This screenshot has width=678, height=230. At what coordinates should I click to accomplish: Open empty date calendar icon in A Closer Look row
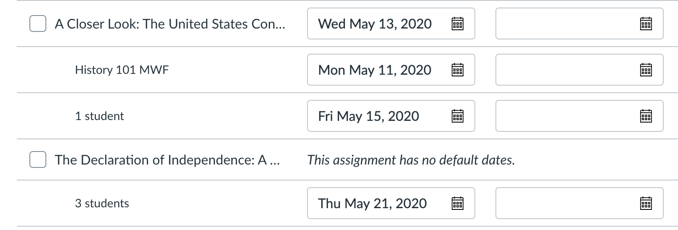pyautogui.click(x=646, y=24)
